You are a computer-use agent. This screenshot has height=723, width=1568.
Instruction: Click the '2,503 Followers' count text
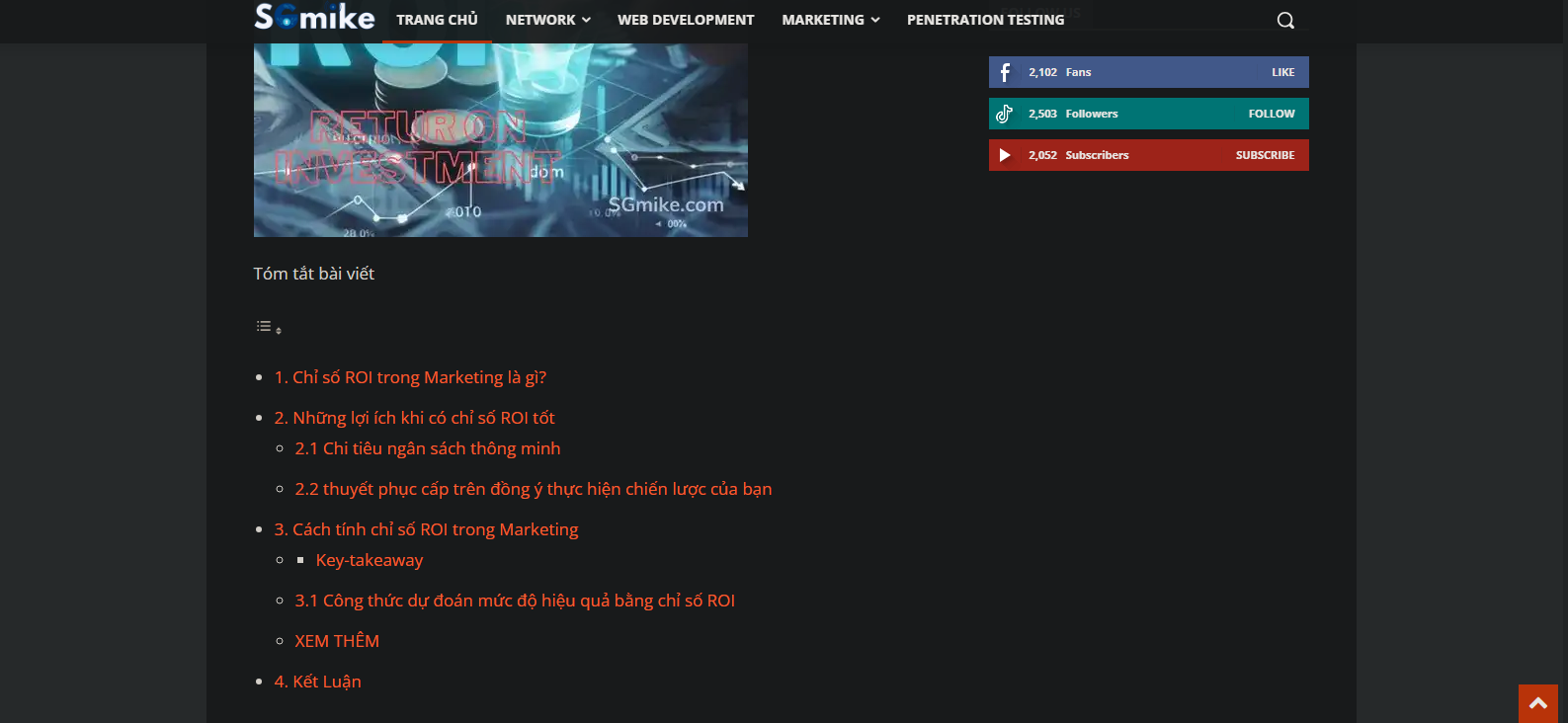[1073, 114]
